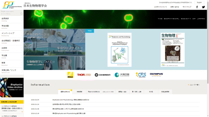Select the その他 information tab
Image resolution: width=209 pixels, height=117 pixels.
pyautogui.click(x=151, y=92)
